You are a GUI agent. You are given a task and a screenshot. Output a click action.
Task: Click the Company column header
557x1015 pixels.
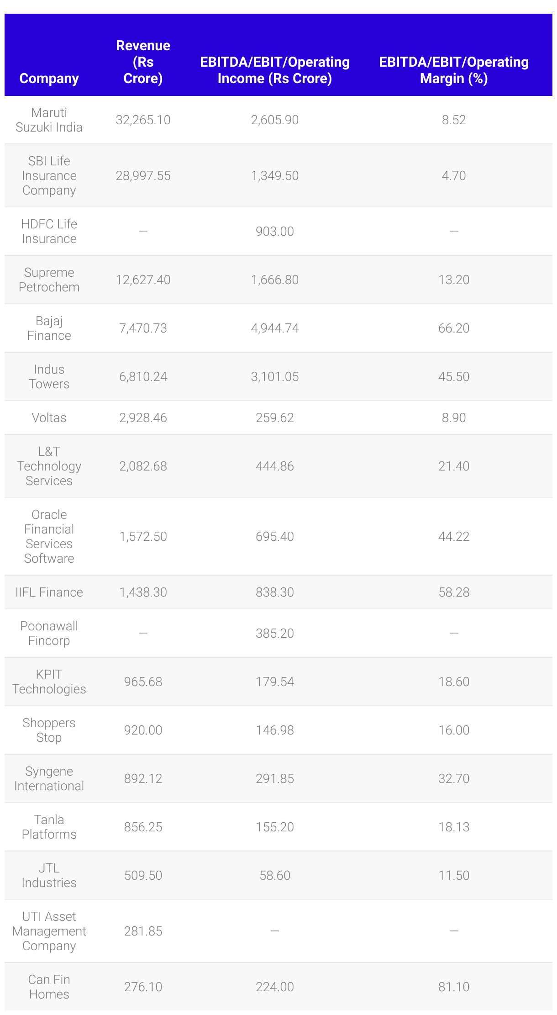coord(49,78)
